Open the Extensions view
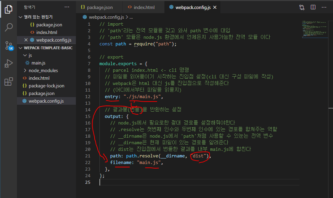 [9, 81]
